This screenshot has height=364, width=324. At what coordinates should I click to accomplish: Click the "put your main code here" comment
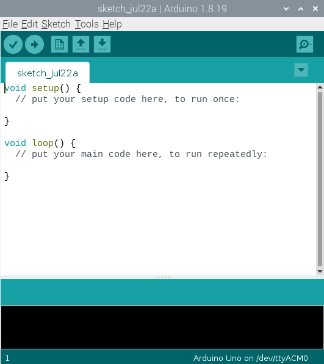coord(141,154)
